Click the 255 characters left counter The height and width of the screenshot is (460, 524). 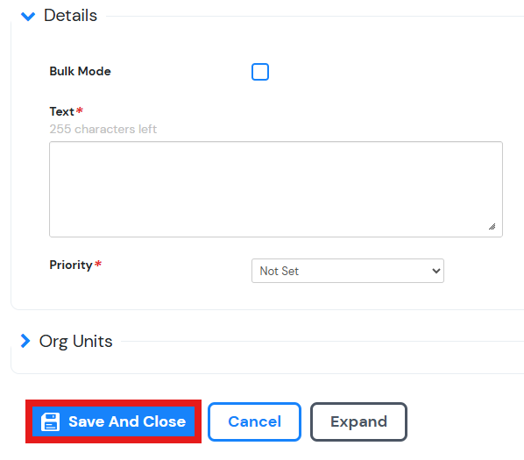pyautogui.click(x=103, y=129)
